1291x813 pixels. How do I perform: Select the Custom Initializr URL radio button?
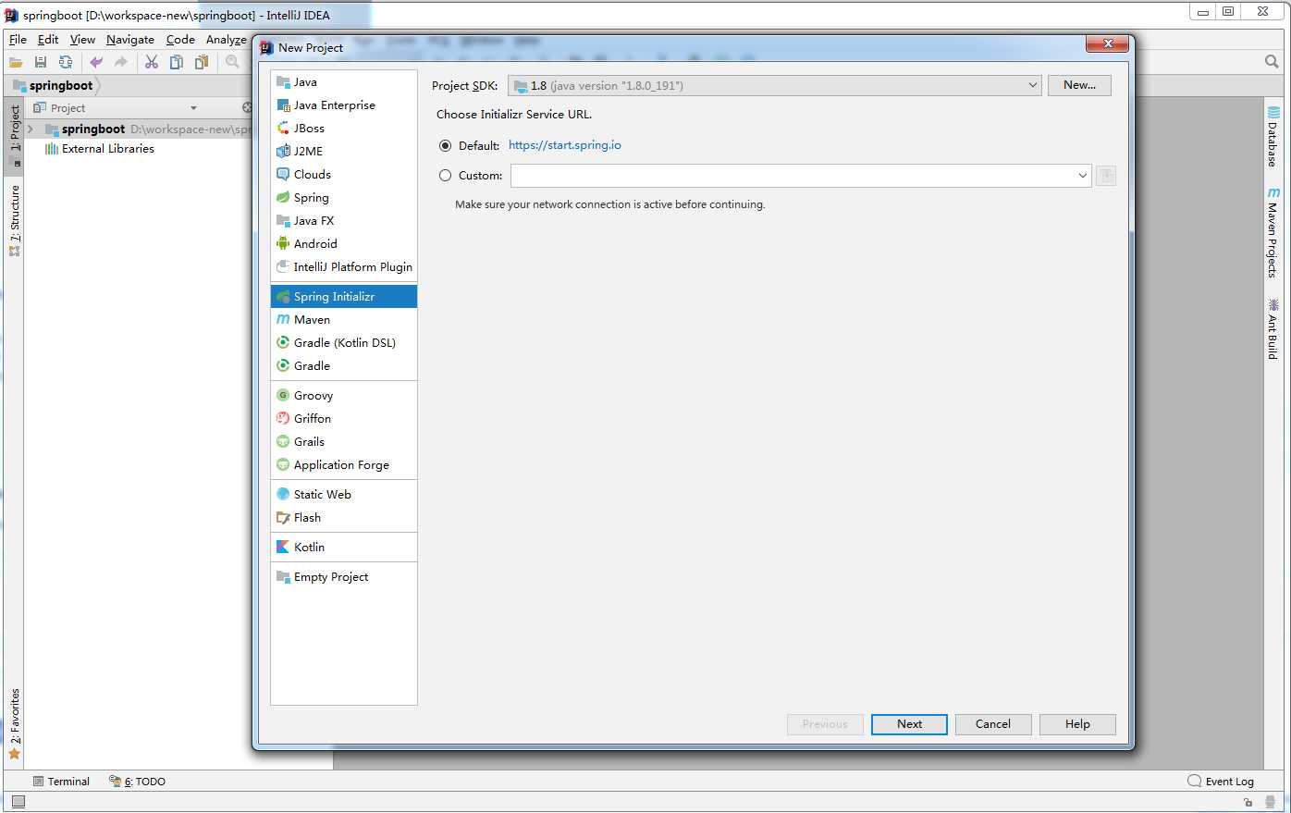pyautogui.click(x=446, y=176)
